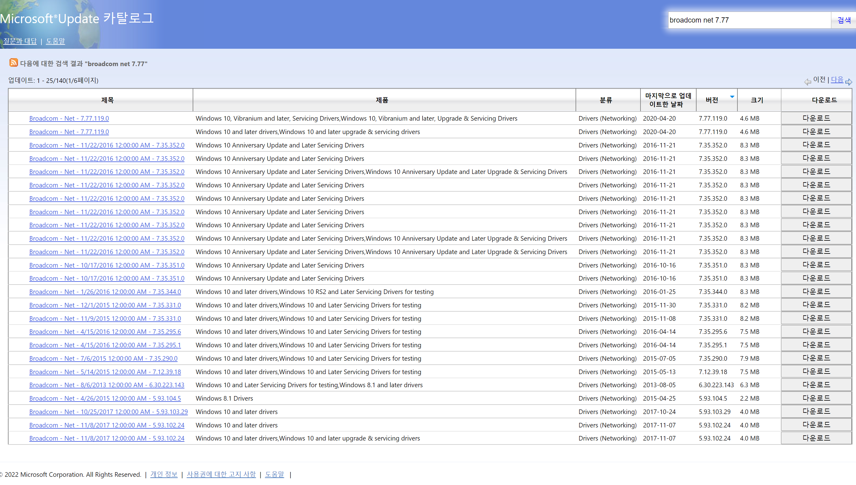
Task: Click 다운로드 for version 7.35.295.1 row
Action: click(816, 345)
